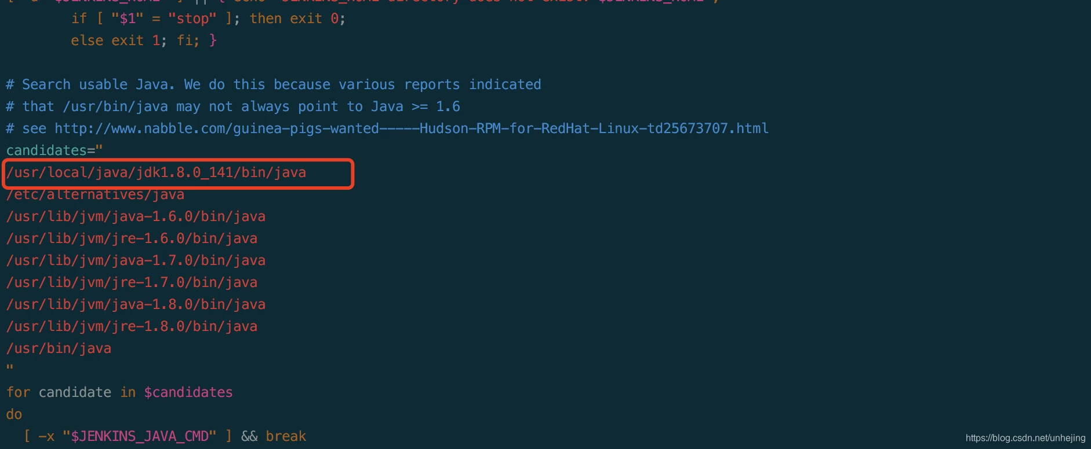The width and height of the screenshot is (1091, 449).
Task: Click the 'else exit 1; fi; }' line
Action: (x=144, y=41)
